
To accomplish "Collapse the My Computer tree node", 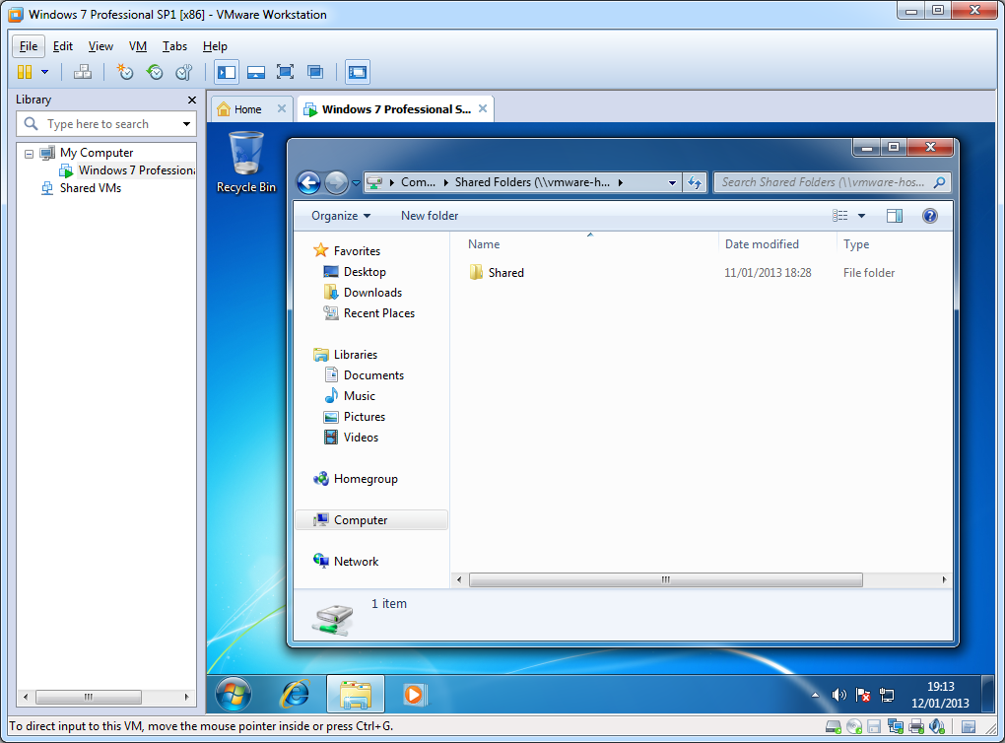I will (x=29, y=154).
